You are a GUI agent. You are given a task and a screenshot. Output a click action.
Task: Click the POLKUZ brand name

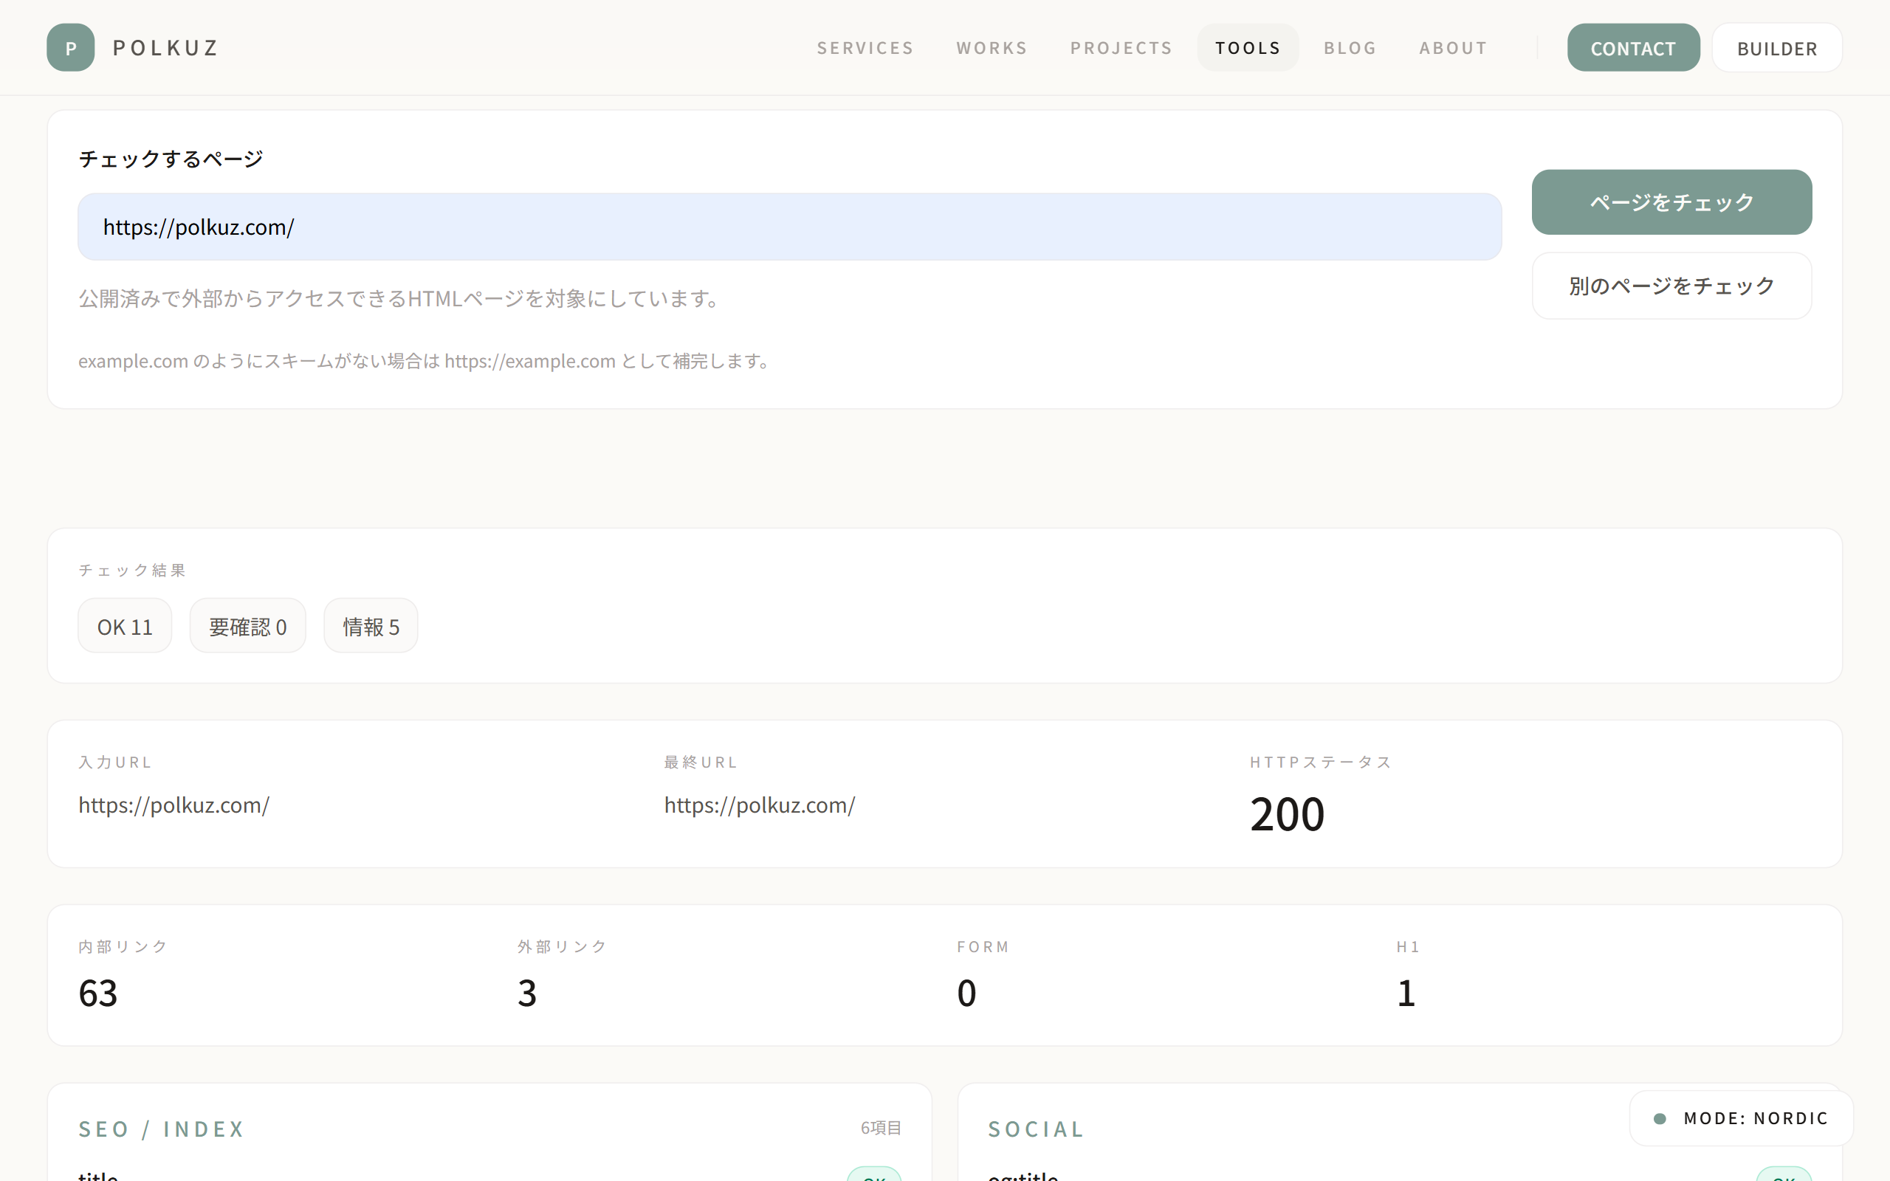[165, 48]
